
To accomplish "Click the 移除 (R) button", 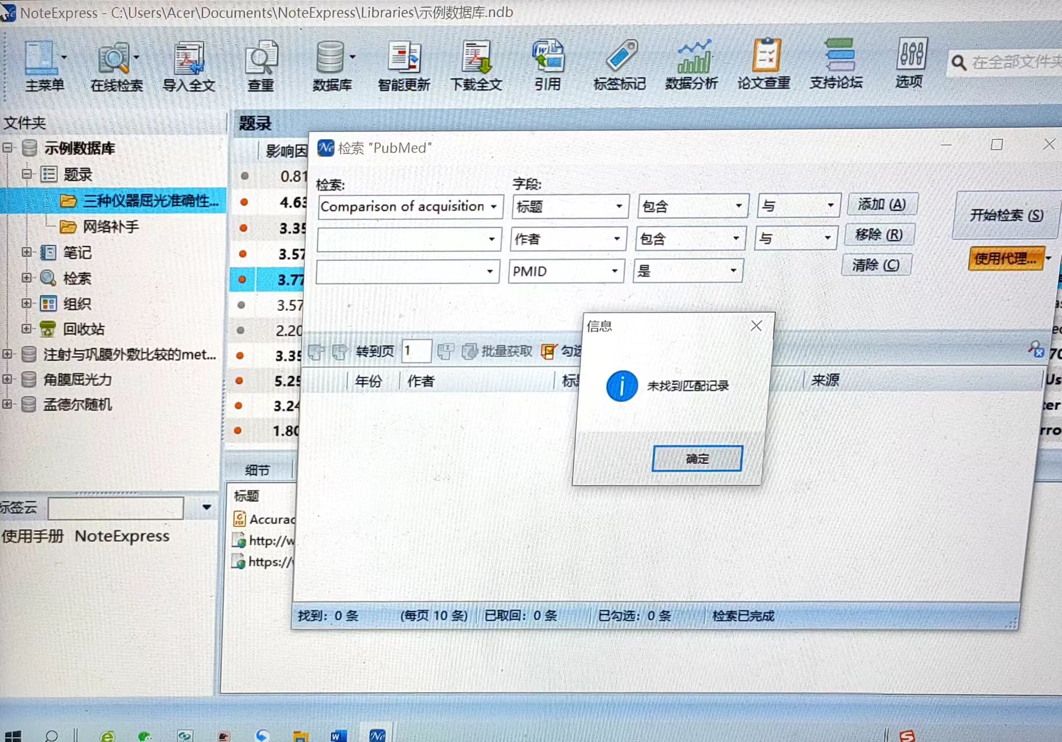I will [x=879, y=235].
